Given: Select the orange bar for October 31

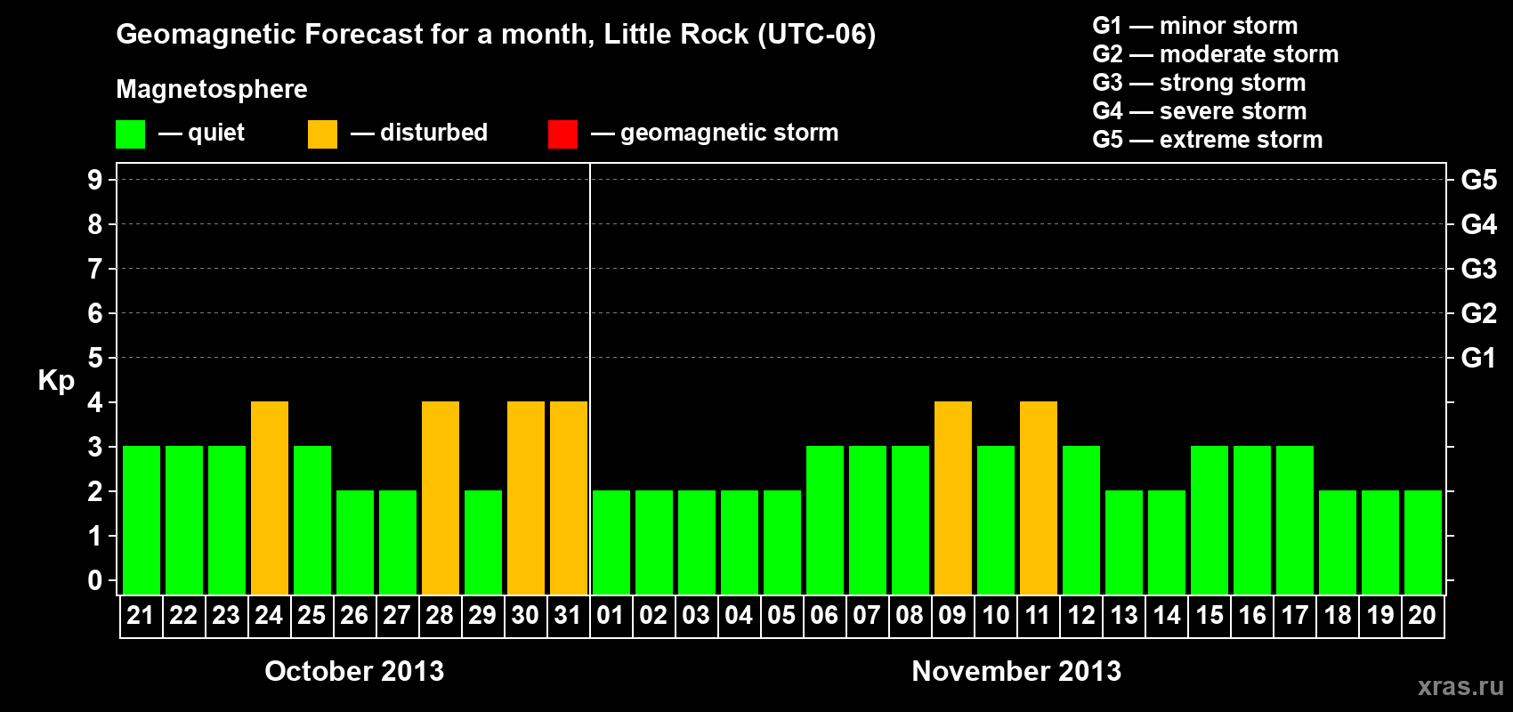Looking at the screenshot, I should [x=569, y=498].
